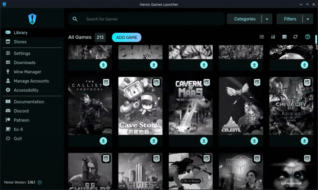
Task: Click the Ko-fi cup icon
Action: [x=8, y=129]
